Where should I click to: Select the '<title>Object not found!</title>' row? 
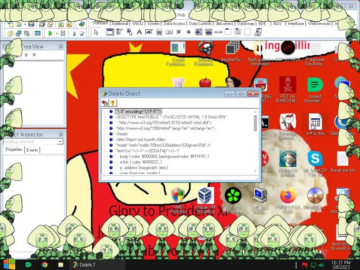point(141,140)
